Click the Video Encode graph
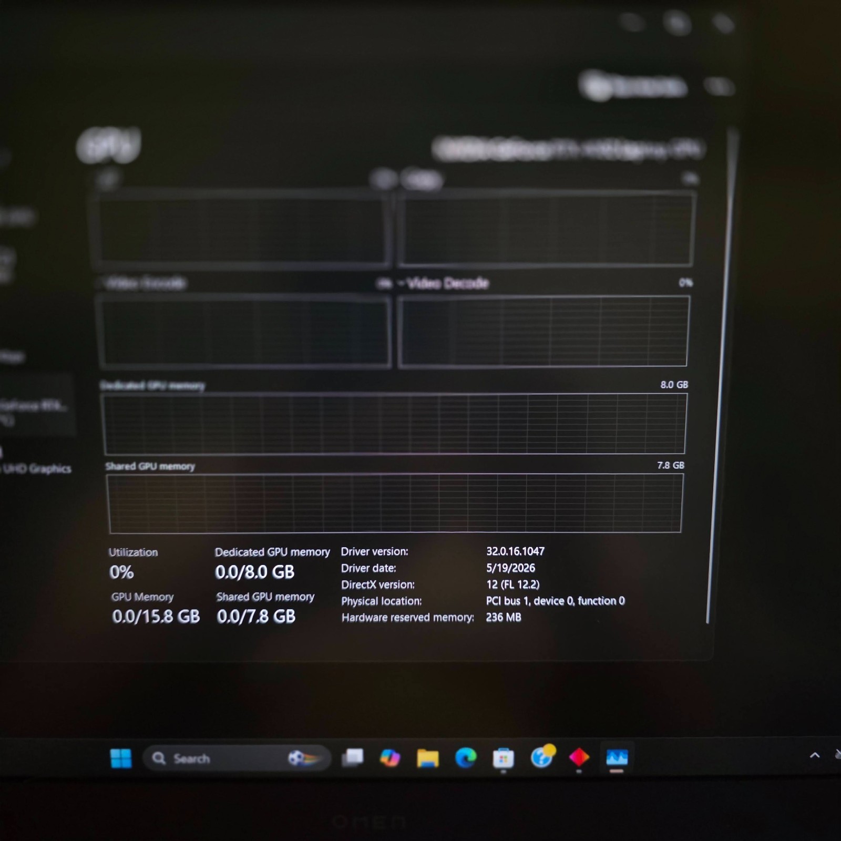 point(245,331)
